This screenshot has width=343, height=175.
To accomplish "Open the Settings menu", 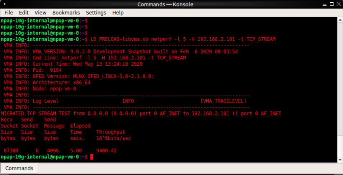I will pyautogui.click(x=96, y=13).
